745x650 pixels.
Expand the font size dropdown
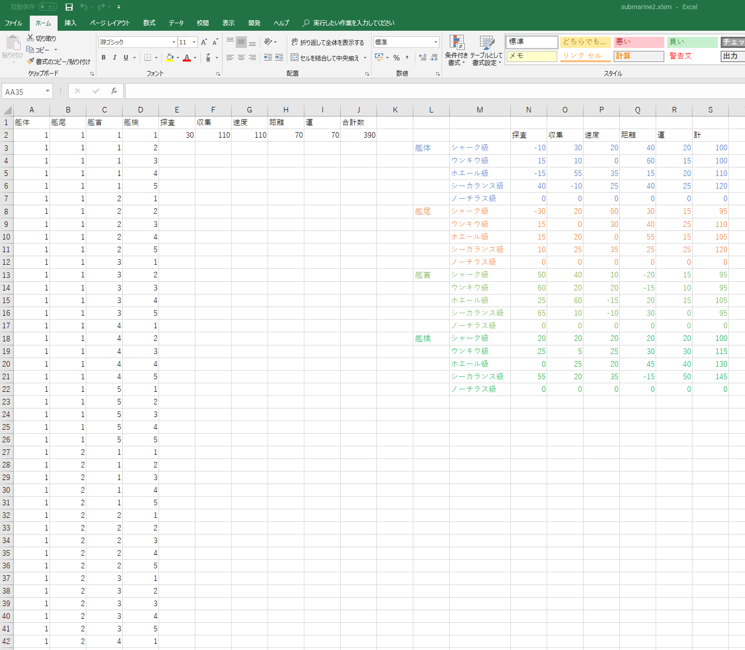[194, 42]
